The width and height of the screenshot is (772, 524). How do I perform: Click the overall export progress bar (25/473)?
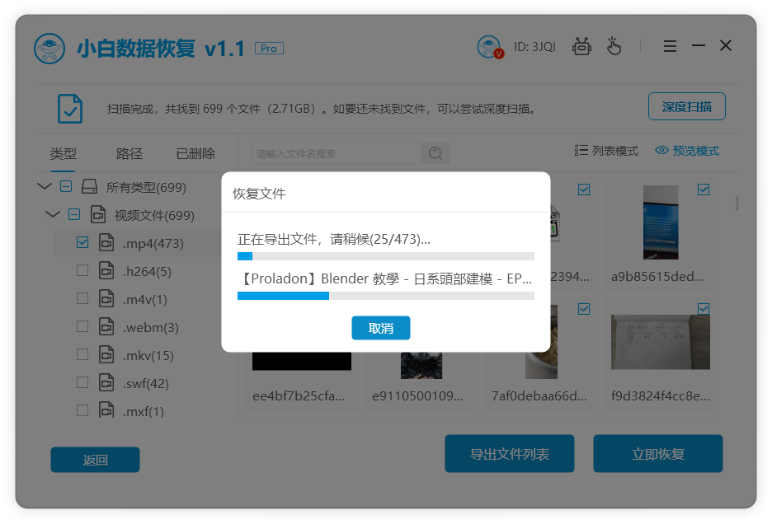(x=385, y=256)
